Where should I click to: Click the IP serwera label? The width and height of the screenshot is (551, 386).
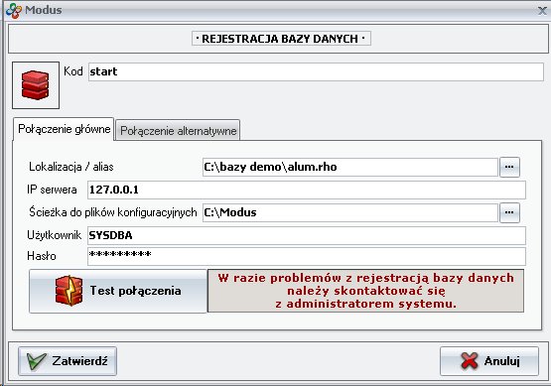click(x=52, y=190)
